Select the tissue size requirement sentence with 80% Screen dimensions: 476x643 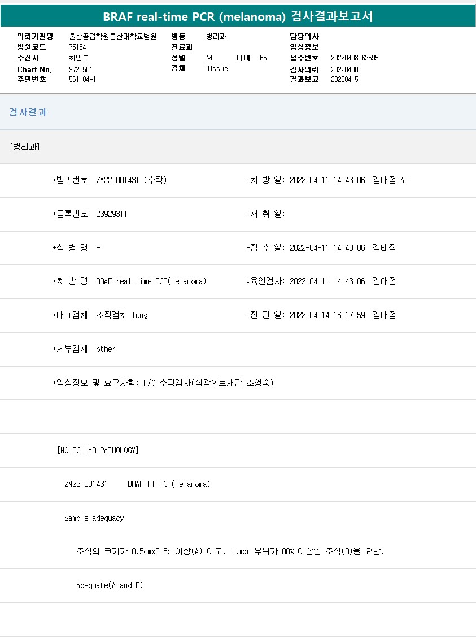[x=230, y=551]
